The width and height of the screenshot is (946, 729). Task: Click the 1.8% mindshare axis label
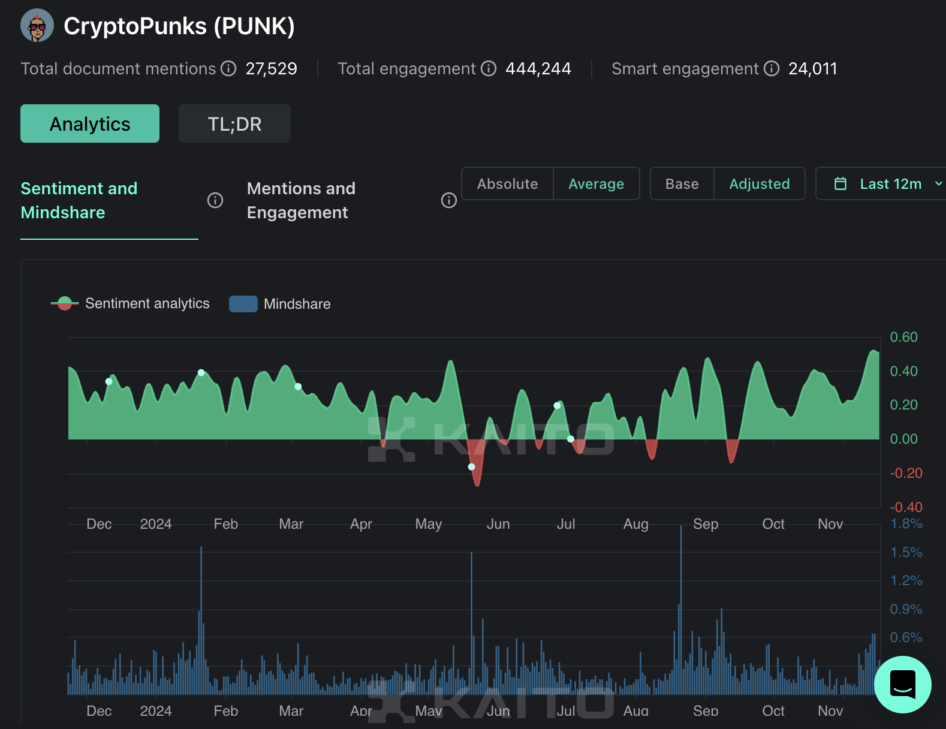pos(906,523)
